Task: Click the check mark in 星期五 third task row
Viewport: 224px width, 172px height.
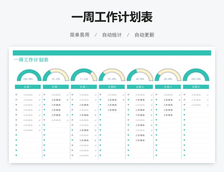Action: point(152,105)
